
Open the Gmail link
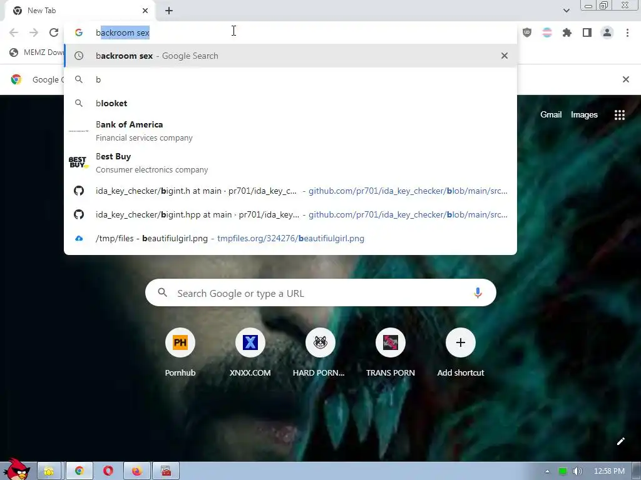(x=551, y=115)
